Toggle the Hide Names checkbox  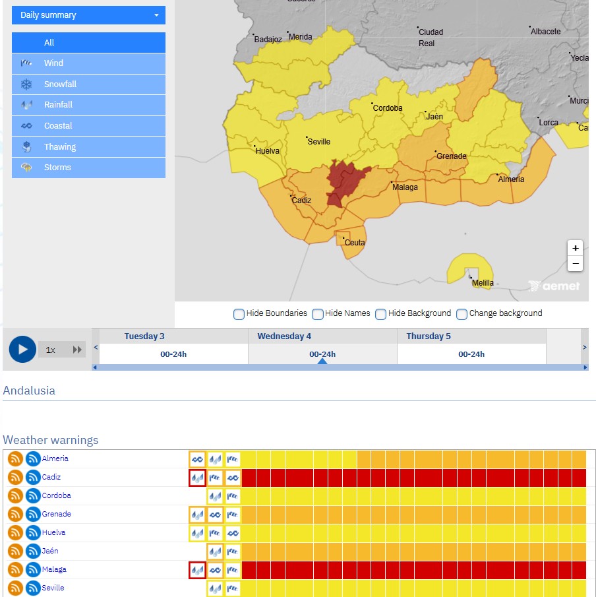coord(317,314)
